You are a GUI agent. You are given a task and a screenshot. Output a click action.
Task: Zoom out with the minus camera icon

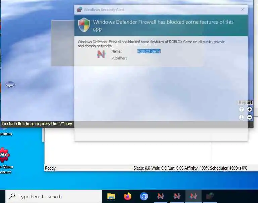pos(250,117)
